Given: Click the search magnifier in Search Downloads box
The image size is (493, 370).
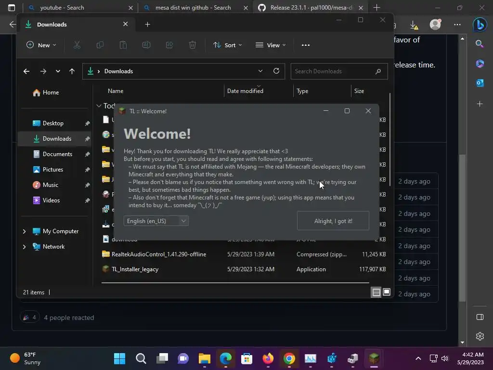Looking at the screenshot, I should [x=378, y=71].
